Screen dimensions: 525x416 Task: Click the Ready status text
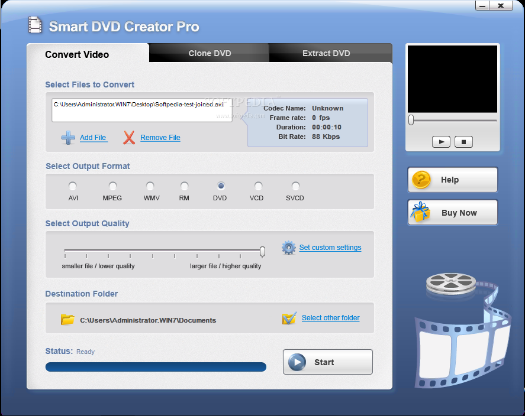85,352
